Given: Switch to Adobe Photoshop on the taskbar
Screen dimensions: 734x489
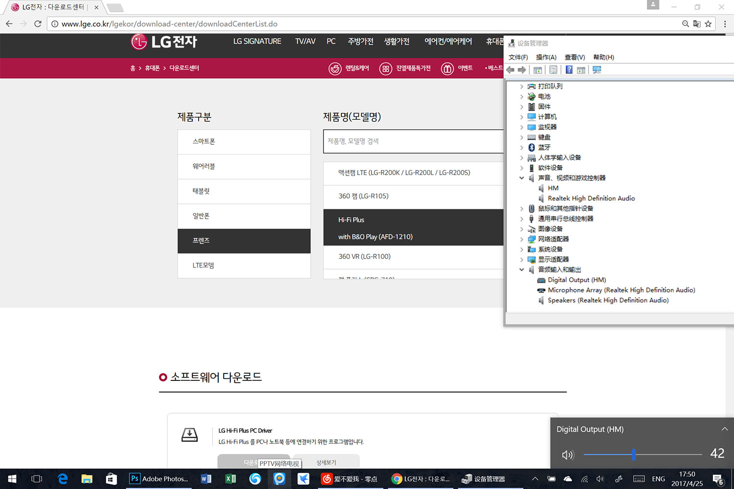Looking at the screenshot, I should 159,479.
